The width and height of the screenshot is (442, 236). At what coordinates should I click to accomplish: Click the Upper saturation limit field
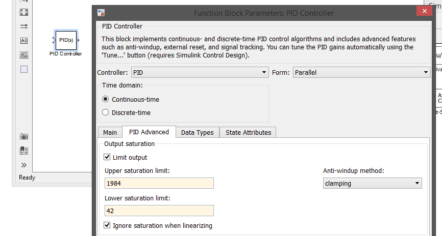tap(159, 183)
